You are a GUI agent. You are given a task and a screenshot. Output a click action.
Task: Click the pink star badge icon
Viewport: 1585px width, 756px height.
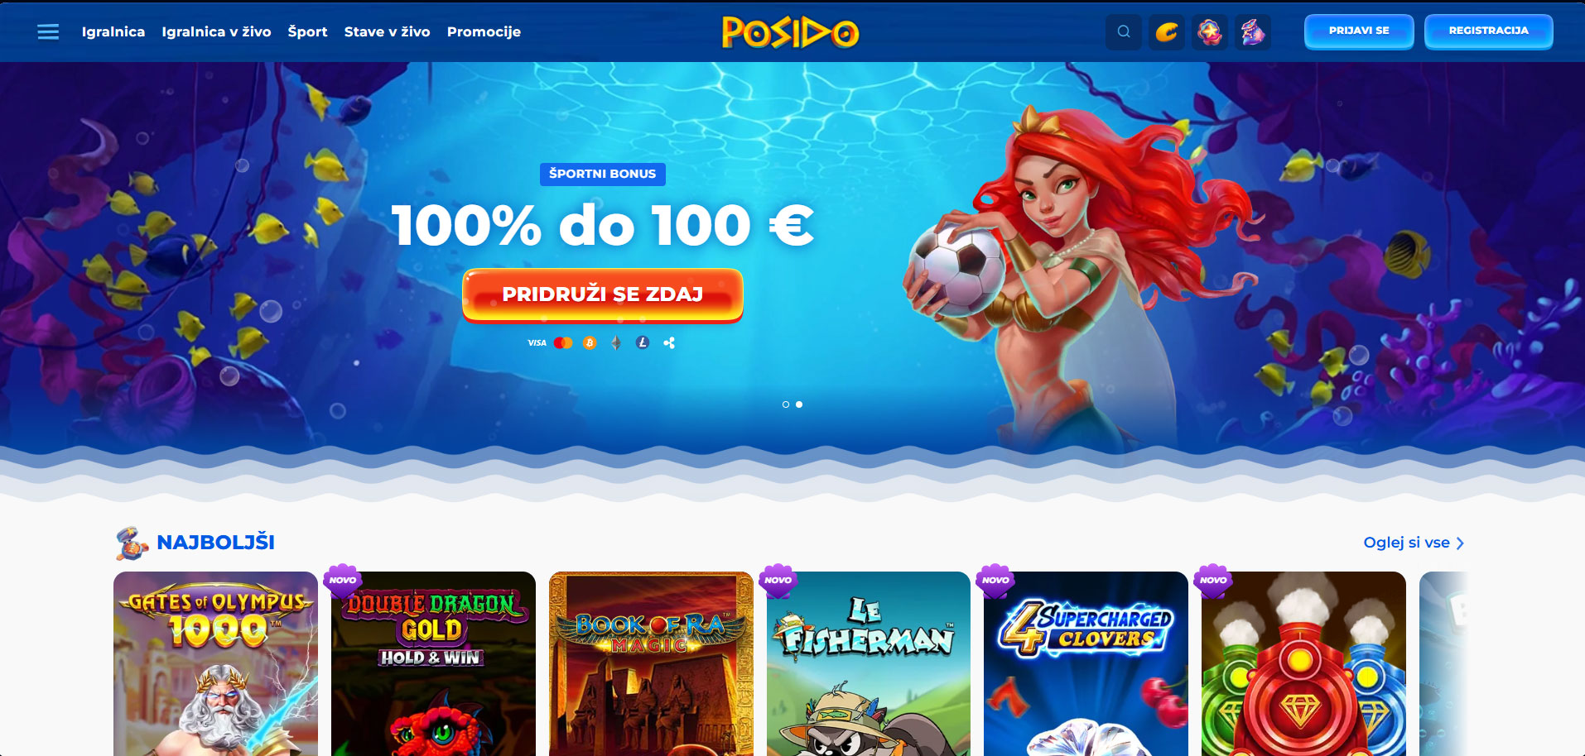(1210, 32)
